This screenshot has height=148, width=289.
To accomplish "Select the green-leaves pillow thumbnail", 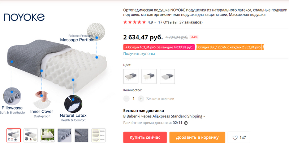I will tap(48, 135).
